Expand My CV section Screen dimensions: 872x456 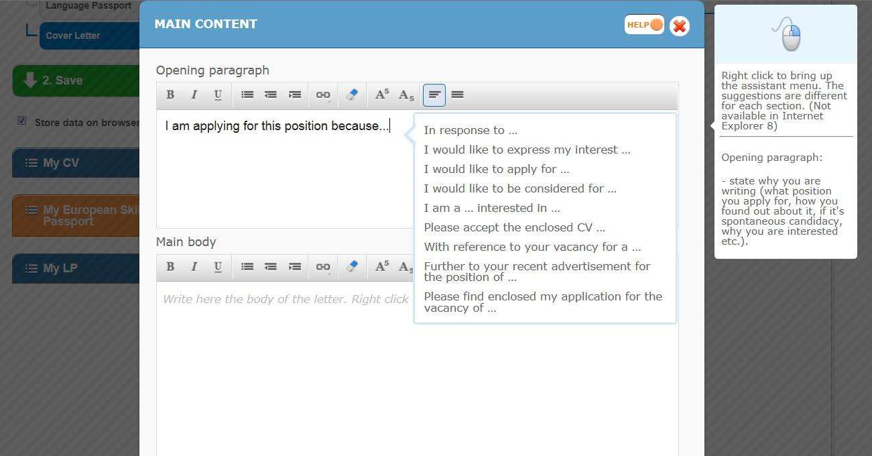[76, 163]
